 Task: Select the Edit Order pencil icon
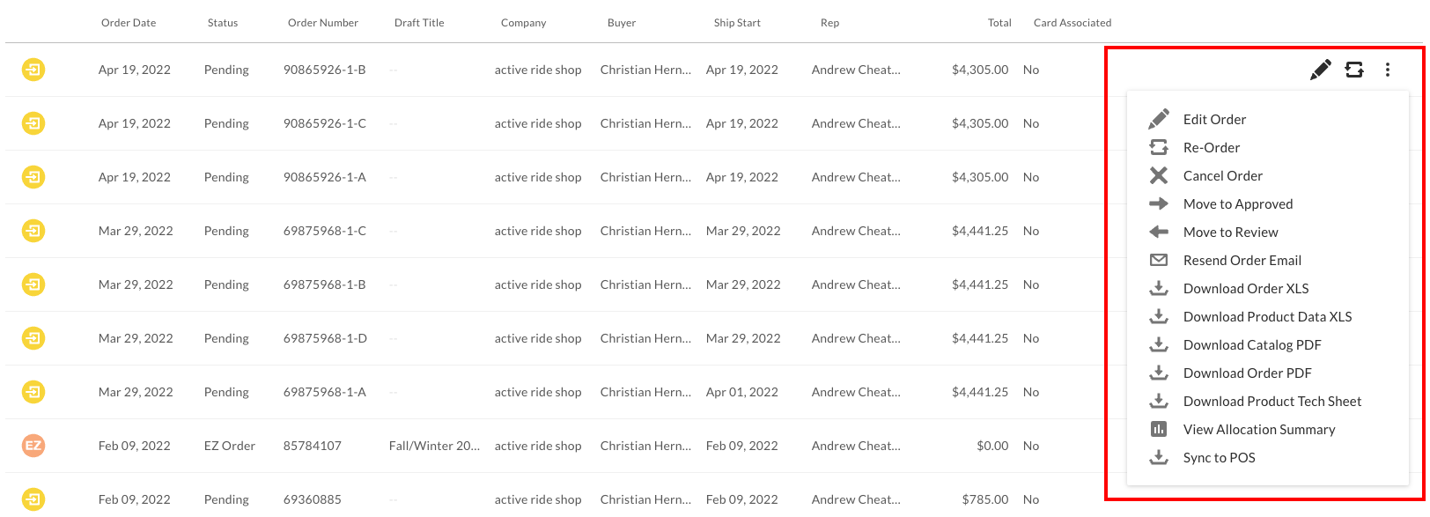tap(1320, 69)
